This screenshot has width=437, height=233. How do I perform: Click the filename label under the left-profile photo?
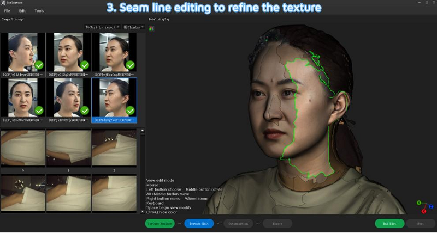[x=23, y=75]
